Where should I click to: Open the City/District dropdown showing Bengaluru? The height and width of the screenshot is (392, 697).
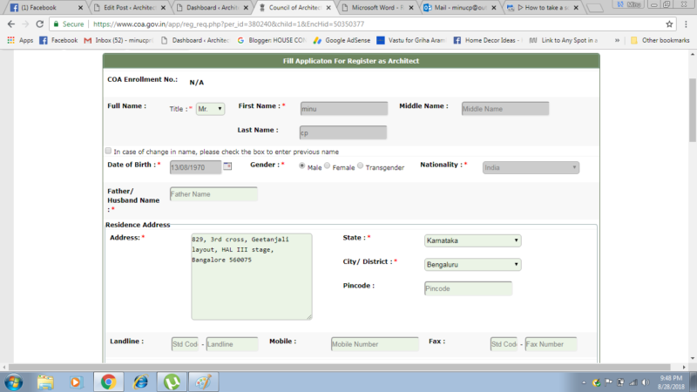[x=472, y=264]
